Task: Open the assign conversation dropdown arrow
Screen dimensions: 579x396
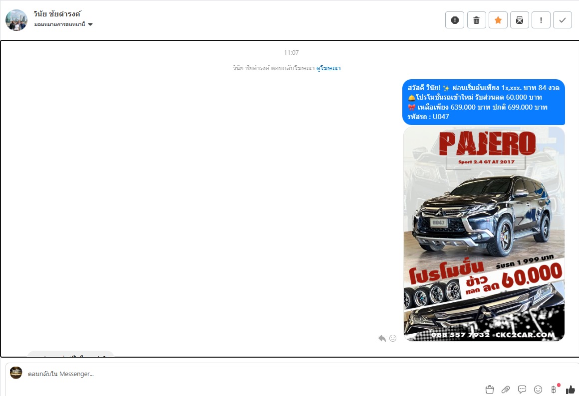Action: click(90, 24)
